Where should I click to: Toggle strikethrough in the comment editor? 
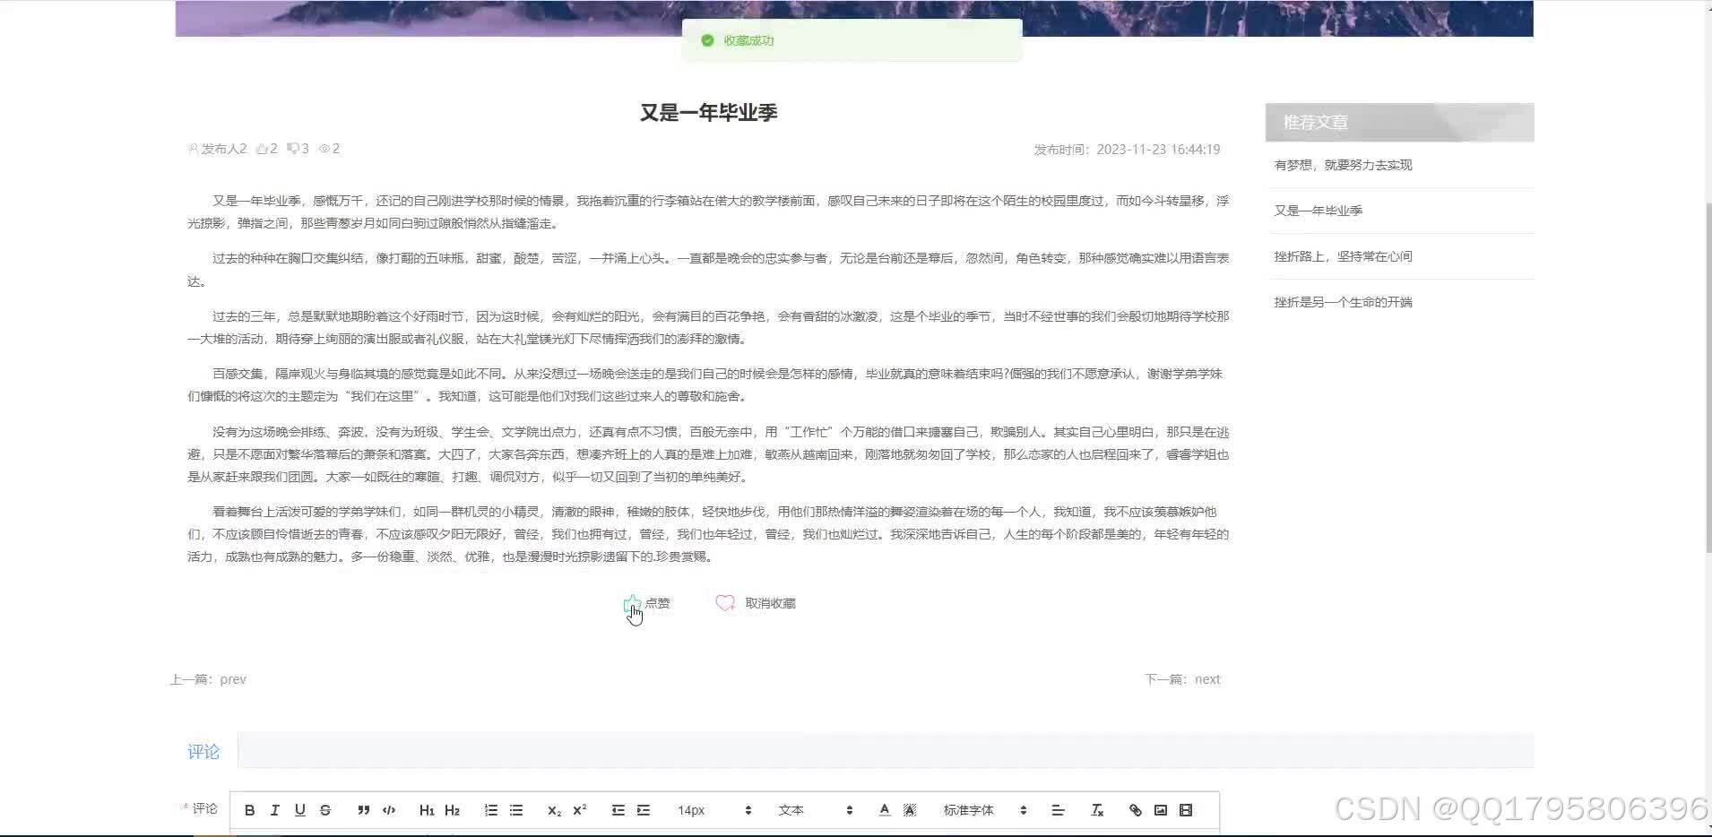[325, 809]
